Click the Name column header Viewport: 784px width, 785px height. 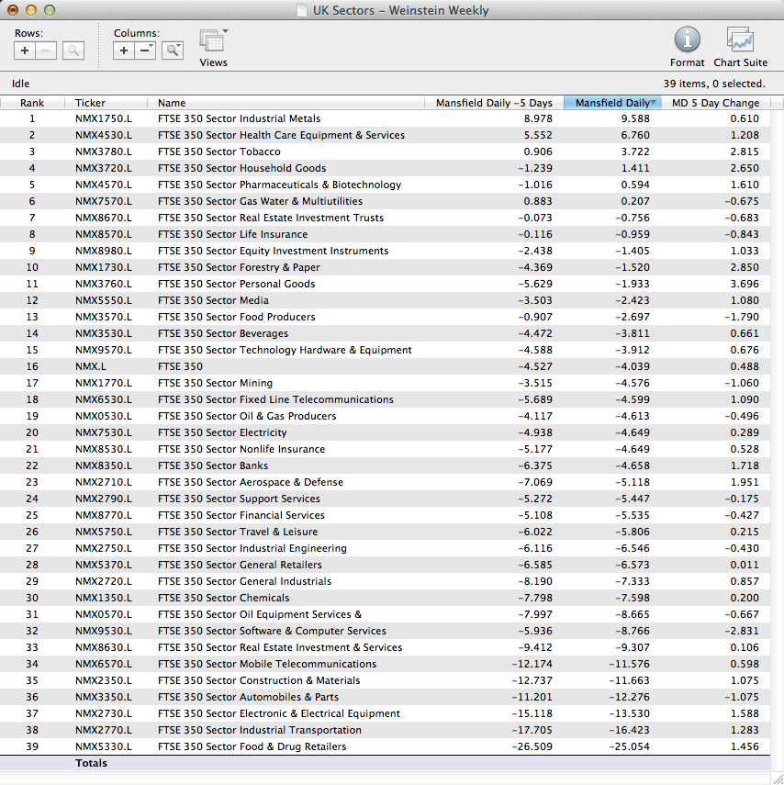coord(172,103)
